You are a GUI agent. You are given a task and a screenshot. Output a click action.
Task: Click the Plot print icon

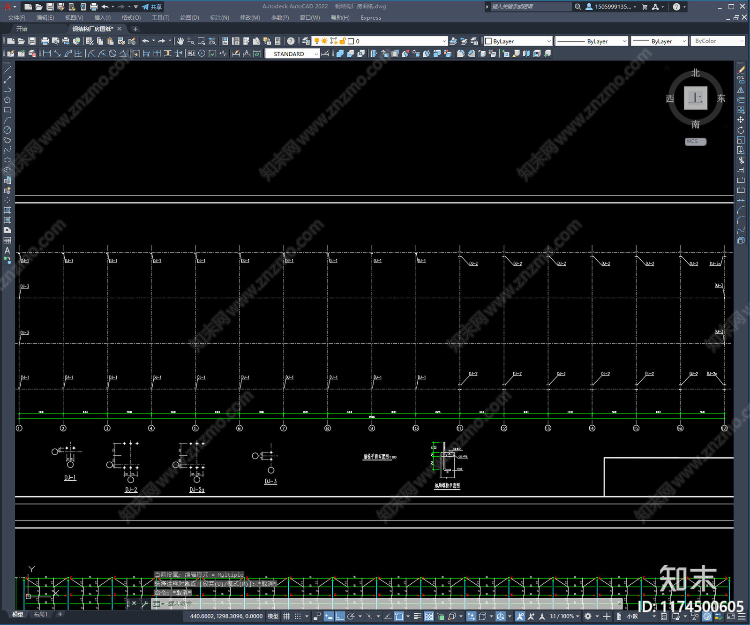click(x=45, y=41)
